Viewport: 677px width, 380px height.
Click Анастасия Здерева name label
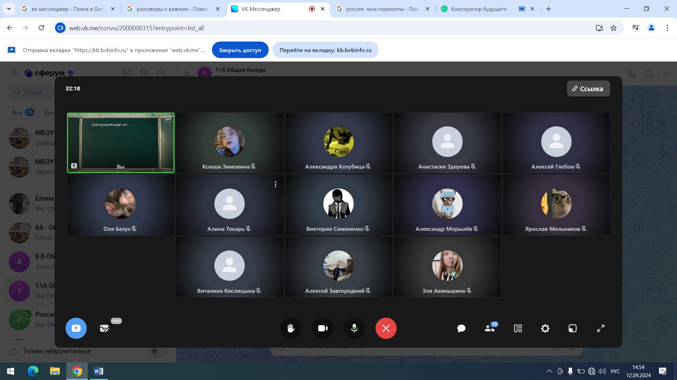tap(444, 166)
